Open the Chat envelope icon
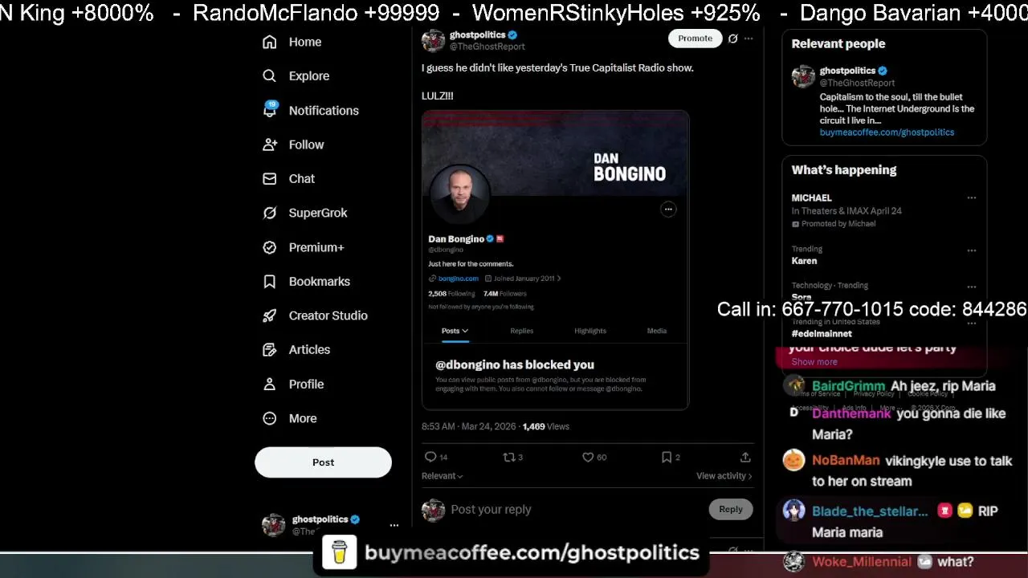 tap(270, 178)
